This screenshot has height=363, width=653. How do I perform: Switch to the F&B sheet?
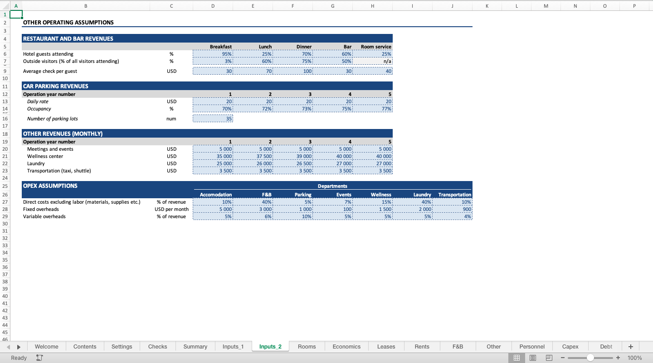pyautogui.click(x=458, y=346)
